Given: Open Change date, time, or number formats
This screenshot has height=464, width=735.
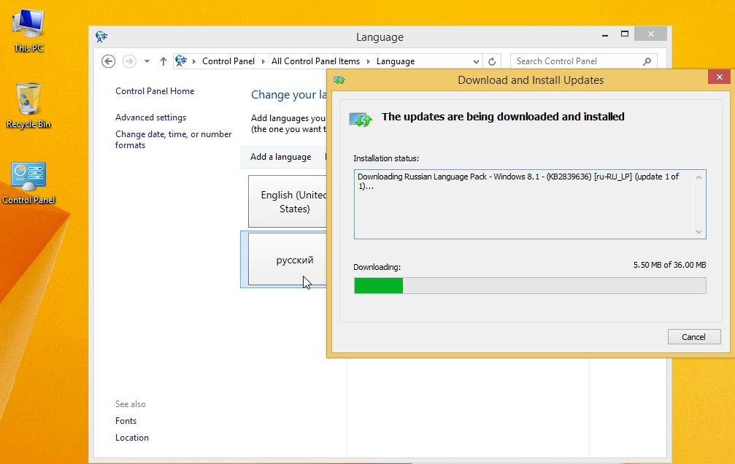Looking at the screenshot, I should [174, 139].
